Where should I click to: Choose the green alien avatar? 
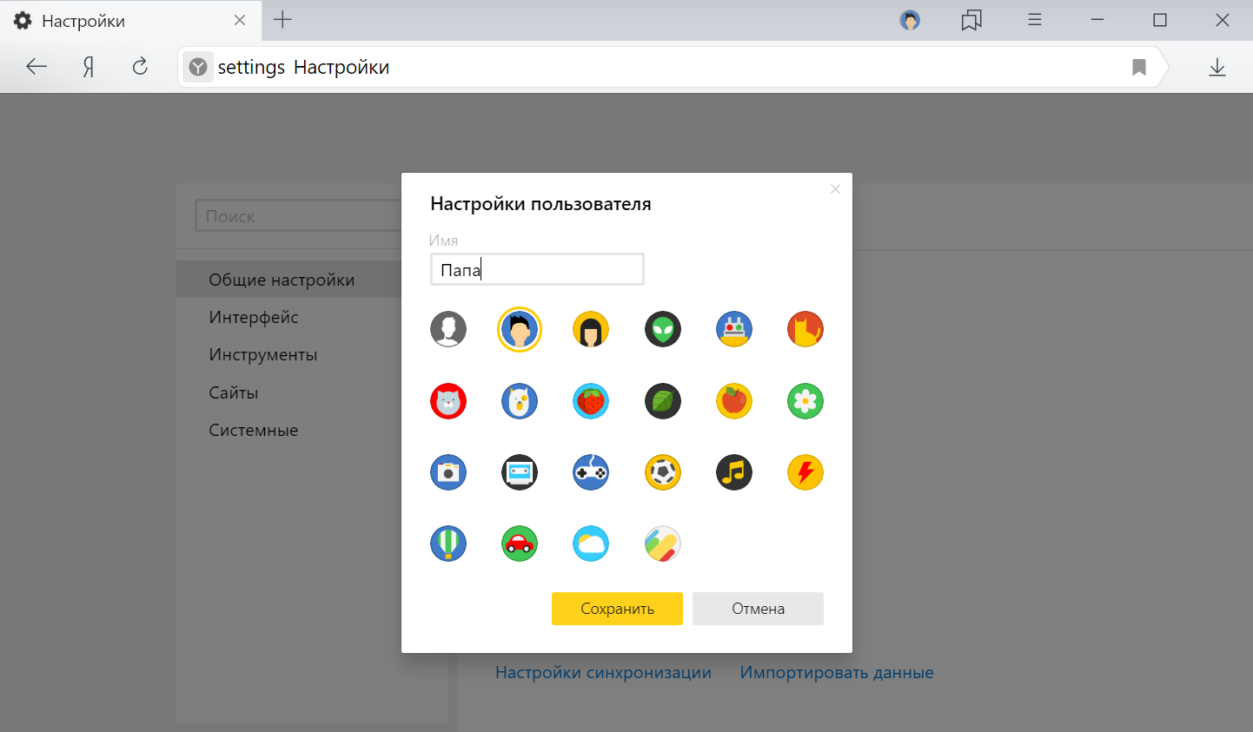663,329
